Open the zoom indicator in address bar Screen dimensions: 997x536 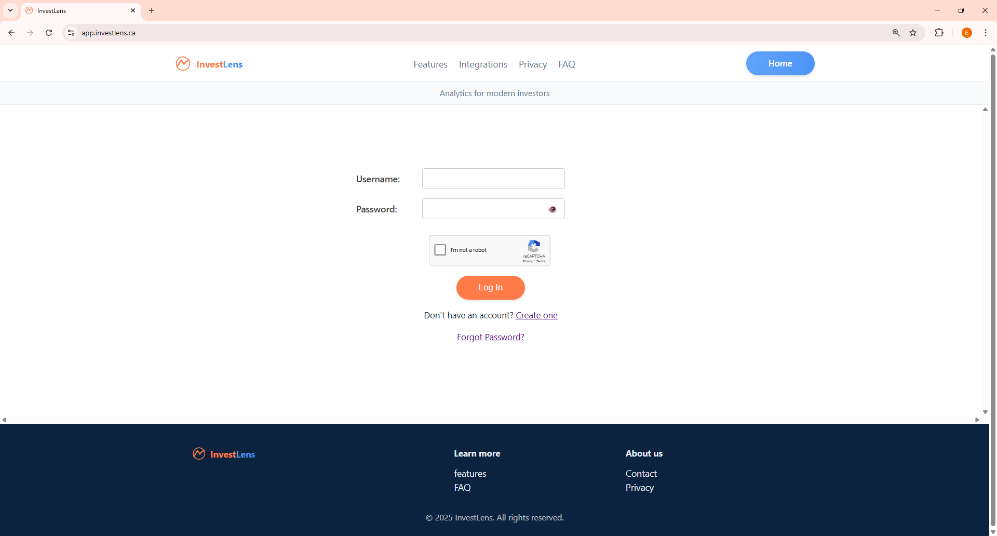click(896, 33)
